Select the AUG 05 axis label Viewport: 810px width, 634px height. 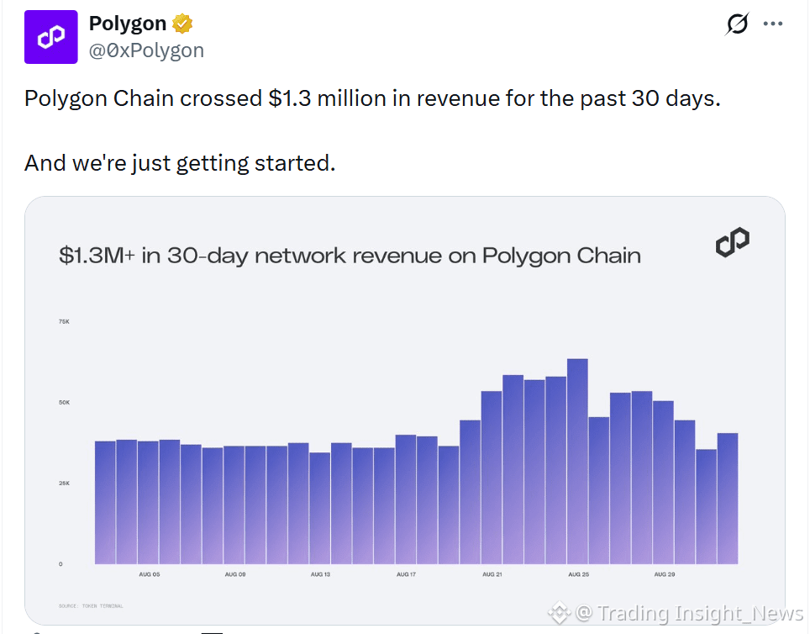150,574
